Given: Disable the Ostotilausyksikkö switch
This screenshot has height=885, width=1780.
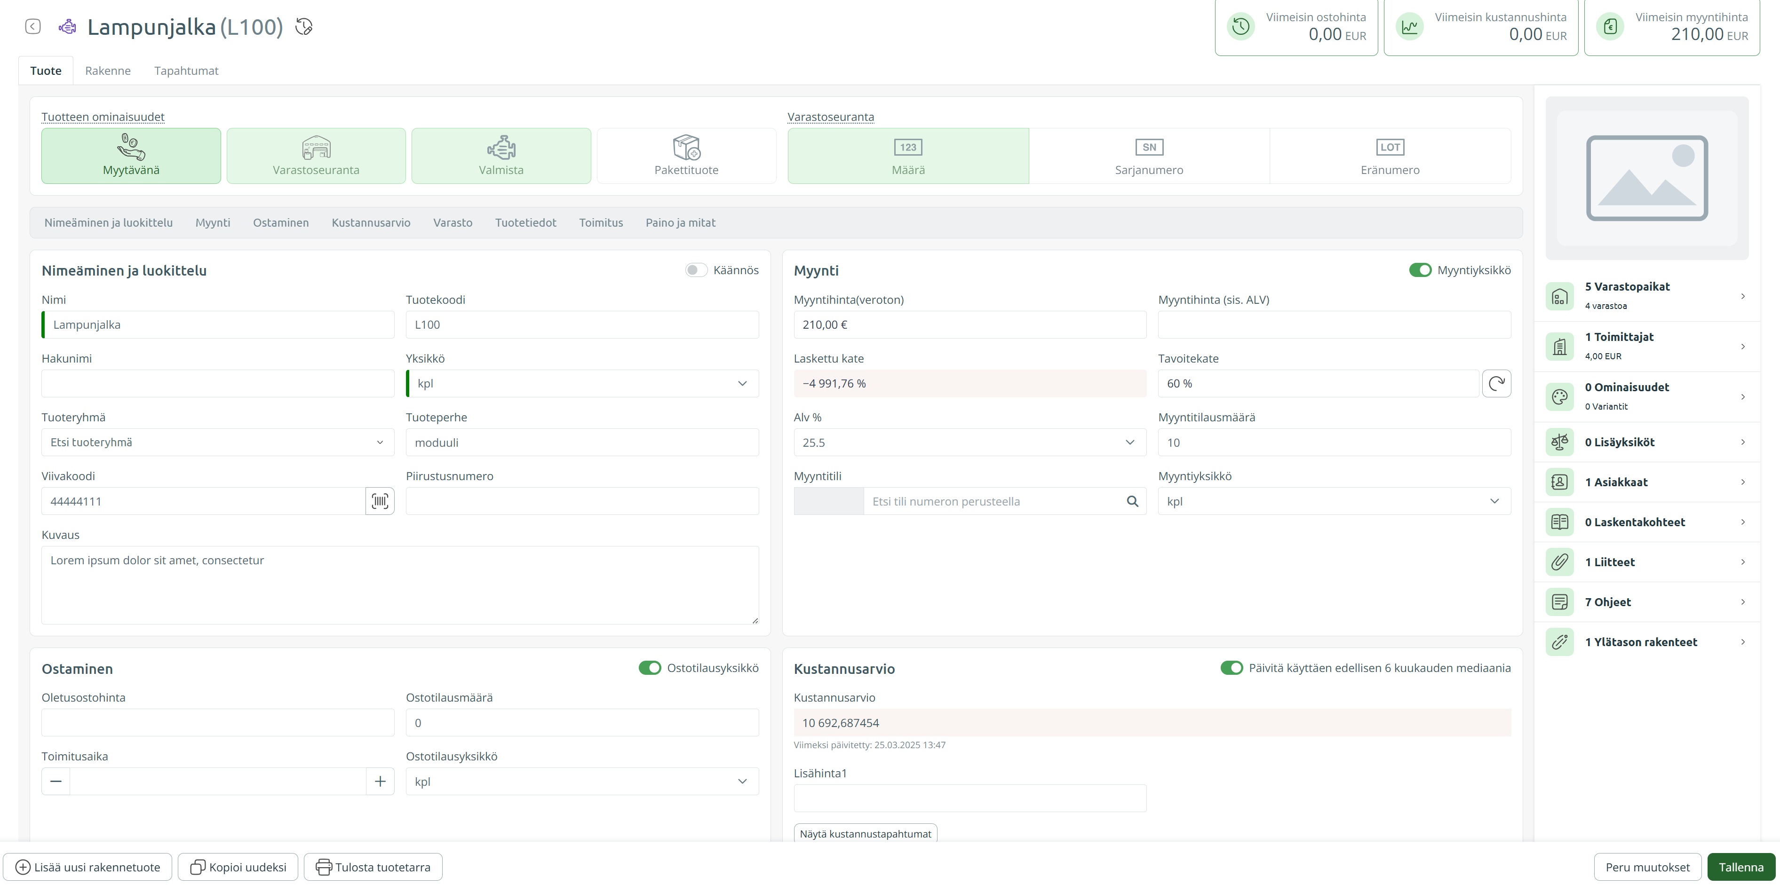Looking at the screenshot, I should coord(650,668).
